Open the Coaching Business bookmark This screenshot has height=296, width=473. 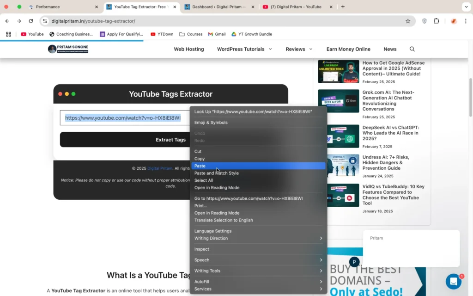tap(71, 34)
